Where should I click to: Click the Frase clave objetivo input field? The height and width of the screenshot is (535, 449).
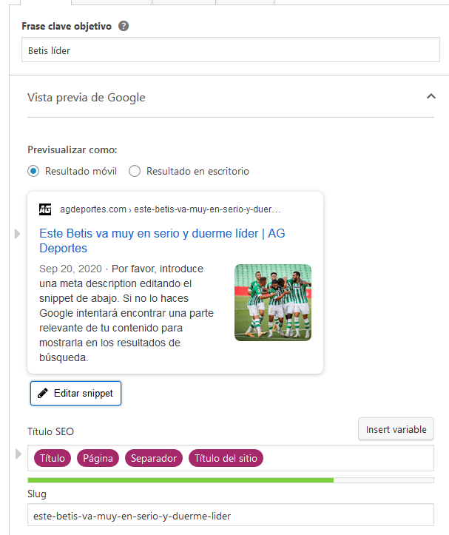(231, 50)
